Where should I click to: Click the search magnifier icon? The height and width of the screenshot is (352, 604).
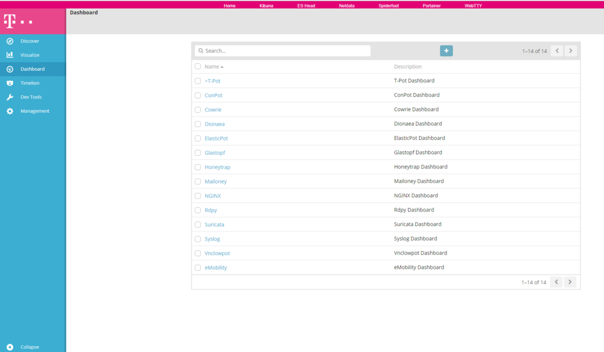[201, 51]
